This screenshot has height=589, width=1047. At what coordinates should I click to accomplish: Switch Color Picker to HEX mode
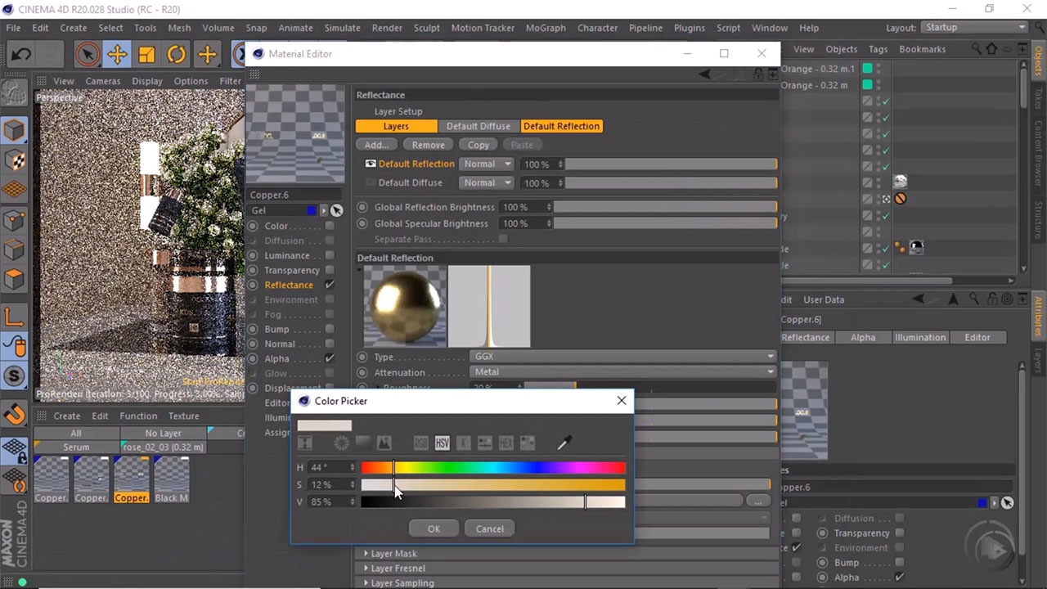[x=506, y=443]
